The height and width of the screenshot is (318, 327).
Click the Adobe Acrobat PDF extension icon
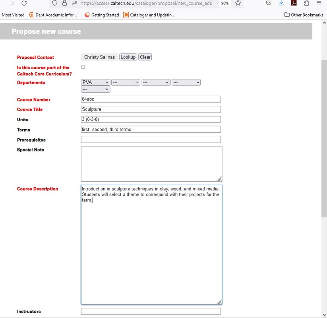tap(294, 3)
